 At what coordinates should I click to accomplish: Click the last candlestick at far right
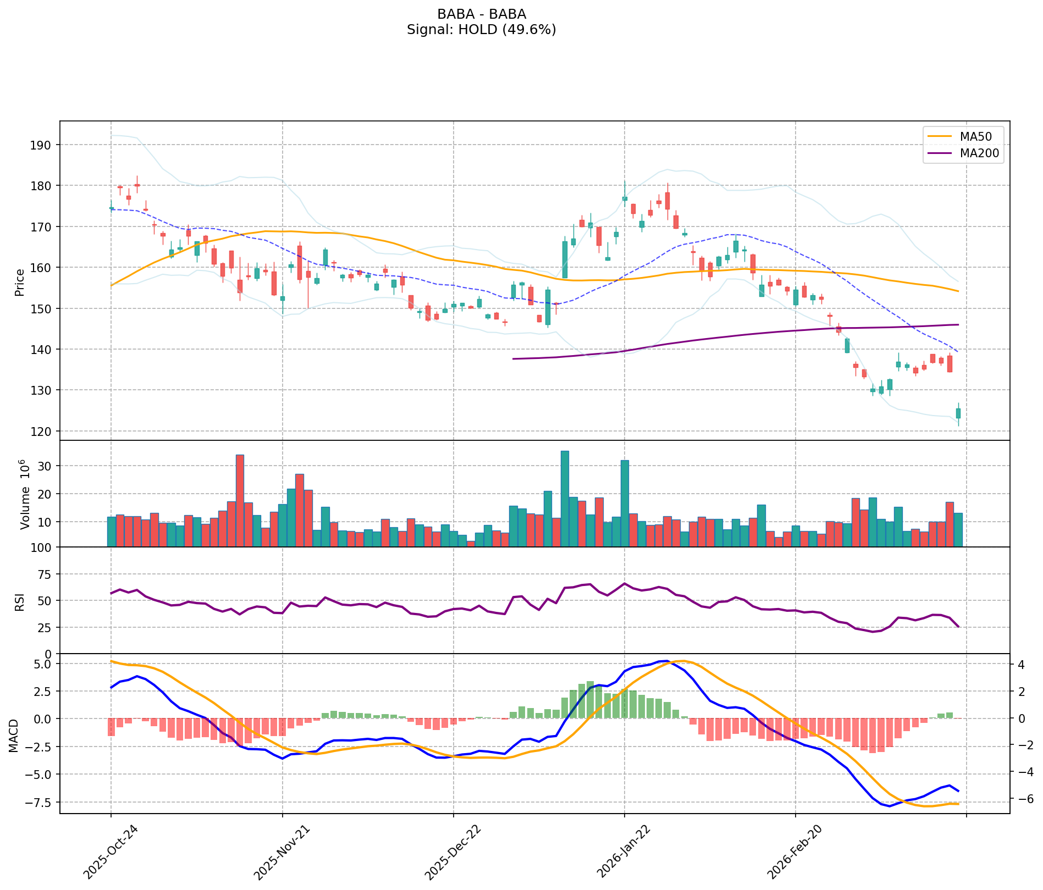958,413
